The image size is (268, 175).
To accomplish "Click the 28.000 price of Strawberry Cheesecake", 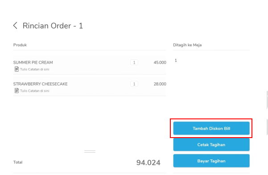I will pyautogui.click(x=160, y=84).
